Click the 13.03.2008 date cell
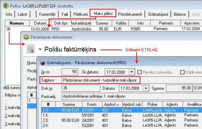This screenshot has width=202, height=129. tap(40, 29)
